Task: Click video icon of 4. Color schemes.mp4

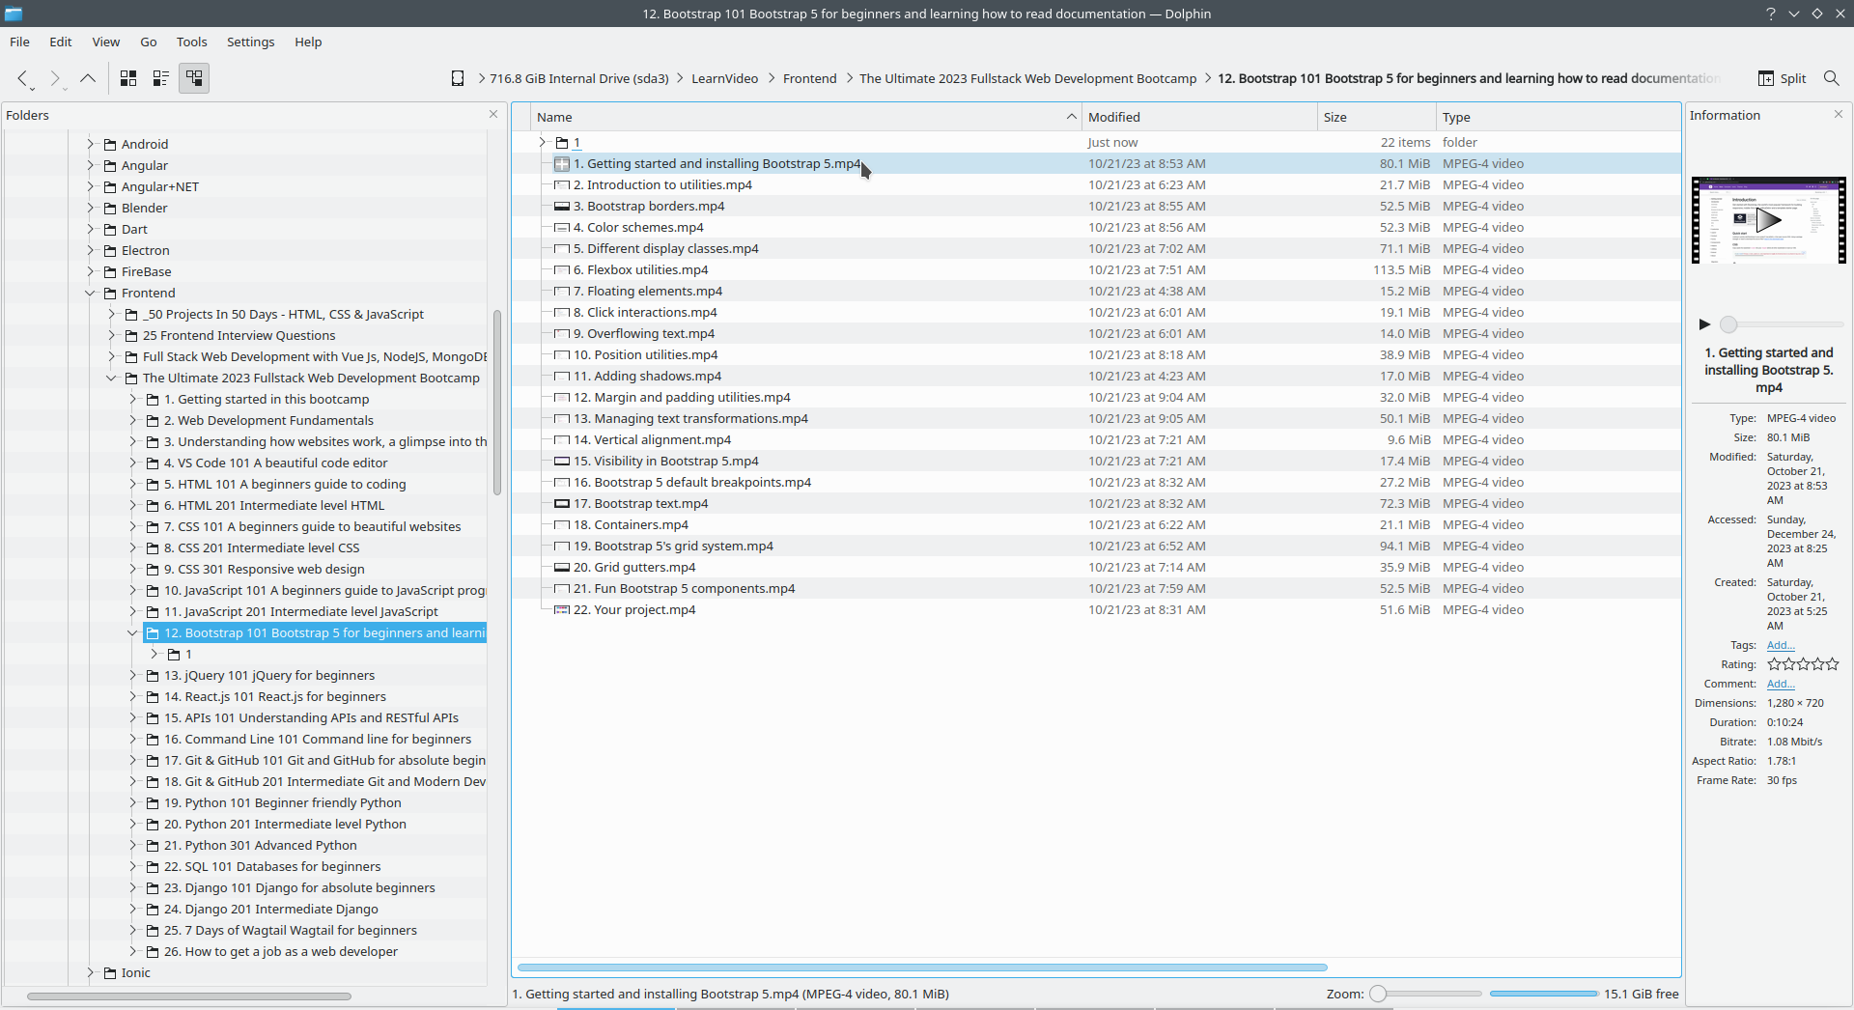Action: 562,228
